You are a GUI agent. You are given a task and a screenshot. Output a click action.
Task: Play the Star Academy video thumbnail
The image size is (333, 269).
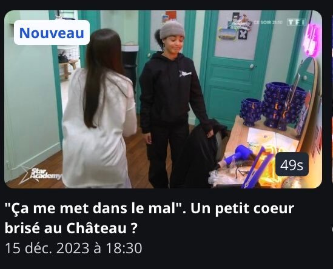[x=163, y=99]
